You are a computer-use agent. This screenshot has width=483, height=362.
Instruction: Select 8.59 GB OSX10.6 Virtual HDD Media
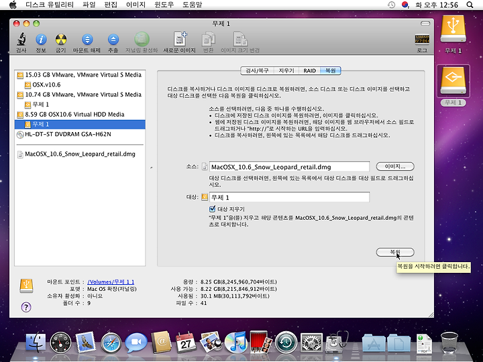coord(80,114)
